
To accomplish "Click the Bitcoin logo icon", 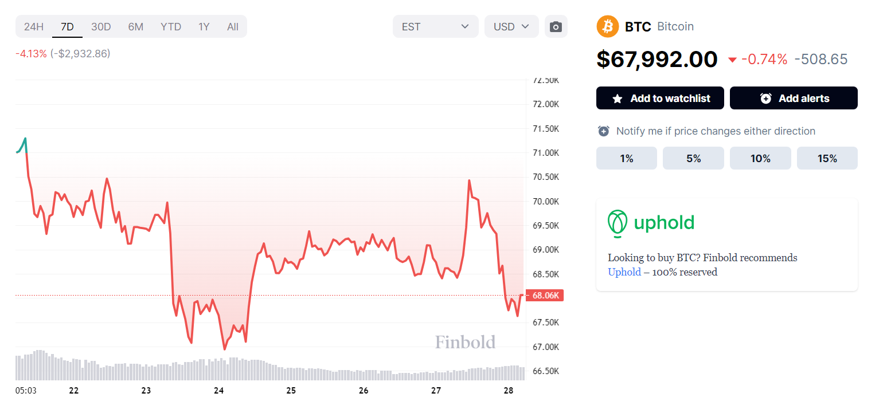I will point(607,26).
